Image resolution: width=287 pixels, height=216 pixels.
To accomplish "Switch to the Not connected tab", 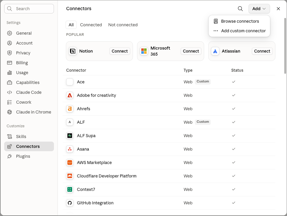I will [x=123, y=25].
